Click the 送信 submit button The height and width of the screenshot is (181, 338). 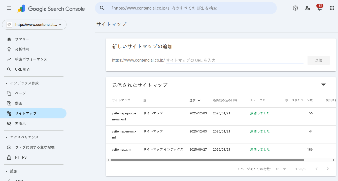coord(318,60)
